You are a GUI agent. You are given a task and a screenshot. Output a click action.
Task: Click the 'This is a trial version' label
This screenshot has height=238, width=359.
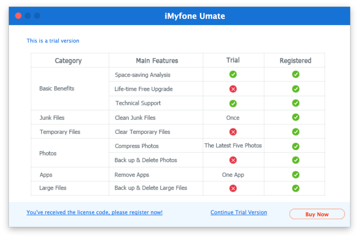point(53,40)
